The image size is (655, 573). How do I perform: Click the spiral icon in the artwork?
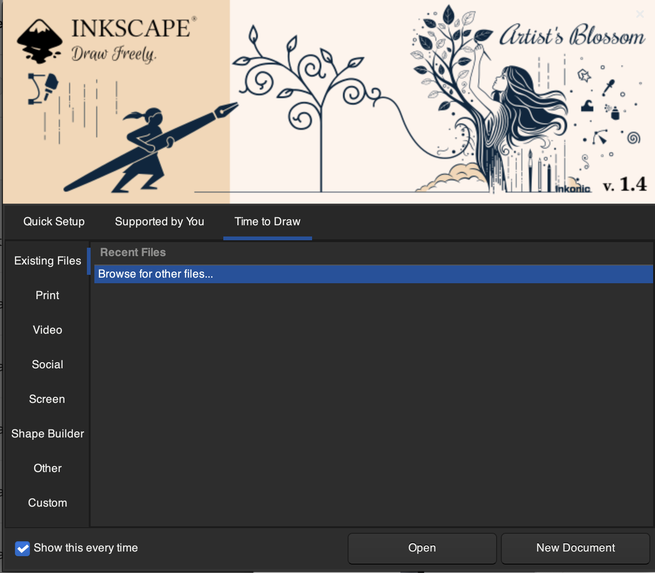tap(634, 138)
